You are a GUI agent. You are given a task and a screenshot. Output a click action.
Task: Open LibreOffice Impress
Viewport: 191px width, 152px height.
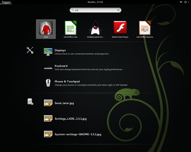145,29
